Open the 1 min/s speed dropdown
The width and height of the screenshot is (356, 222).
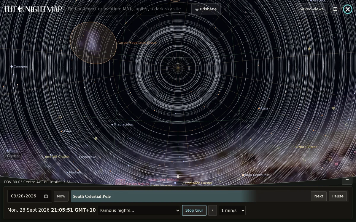(232, 210)
